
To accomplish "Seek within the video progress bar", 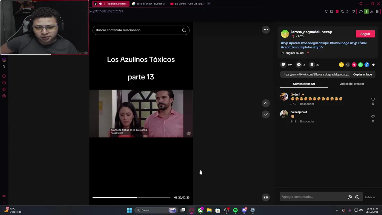I will point(131,197).
